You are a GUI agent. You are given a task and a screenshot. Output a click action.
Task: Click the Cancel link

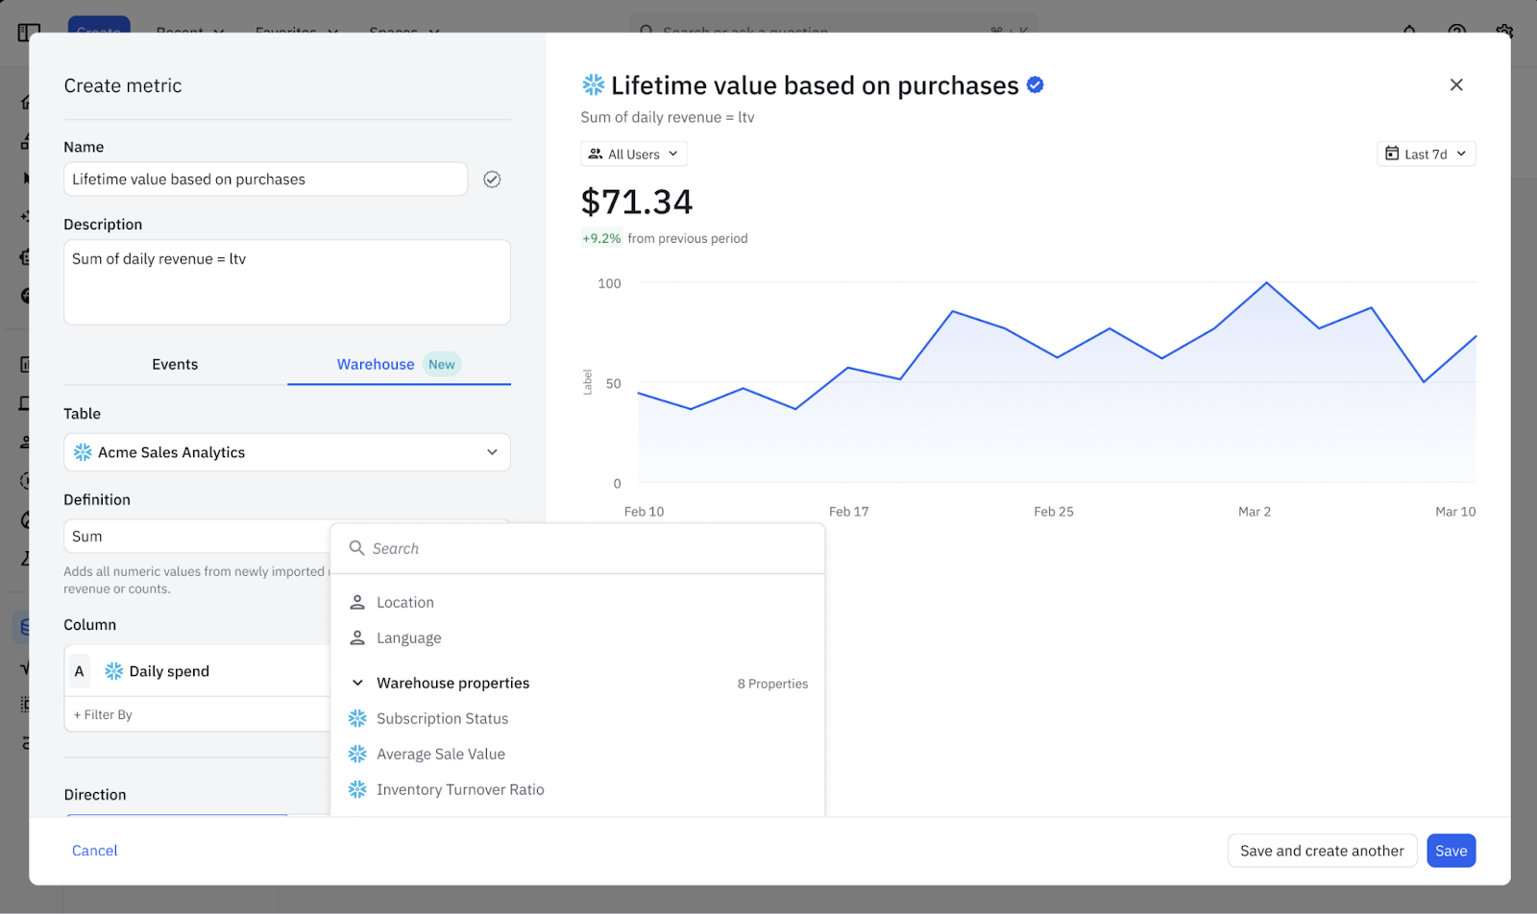pos(95,851)
